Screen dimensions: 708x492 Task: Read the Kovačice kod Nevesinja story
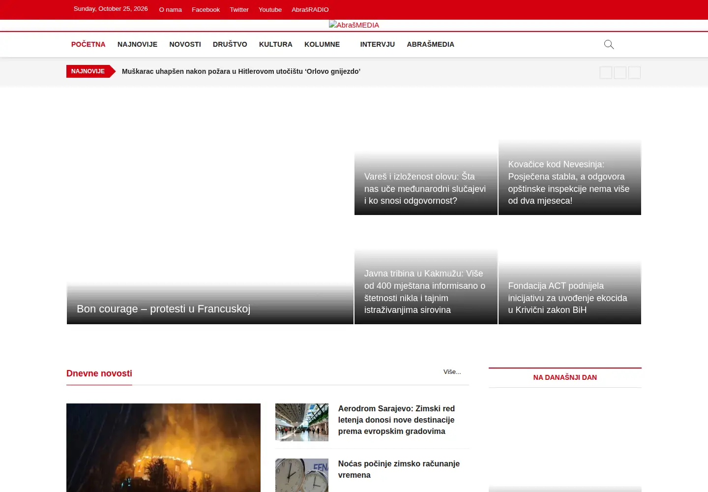click(x=569, y=183)
